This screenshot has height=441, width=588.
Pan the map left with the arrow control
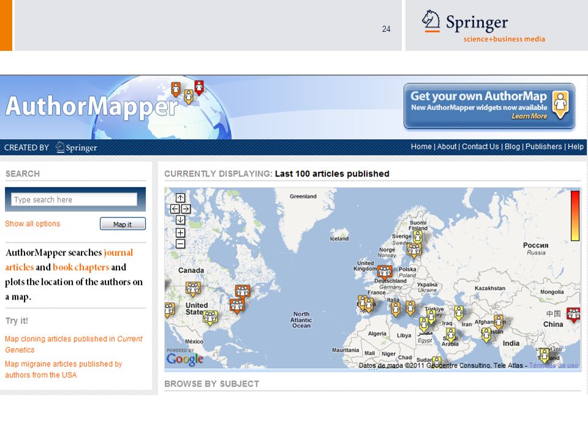coord(175,209)
